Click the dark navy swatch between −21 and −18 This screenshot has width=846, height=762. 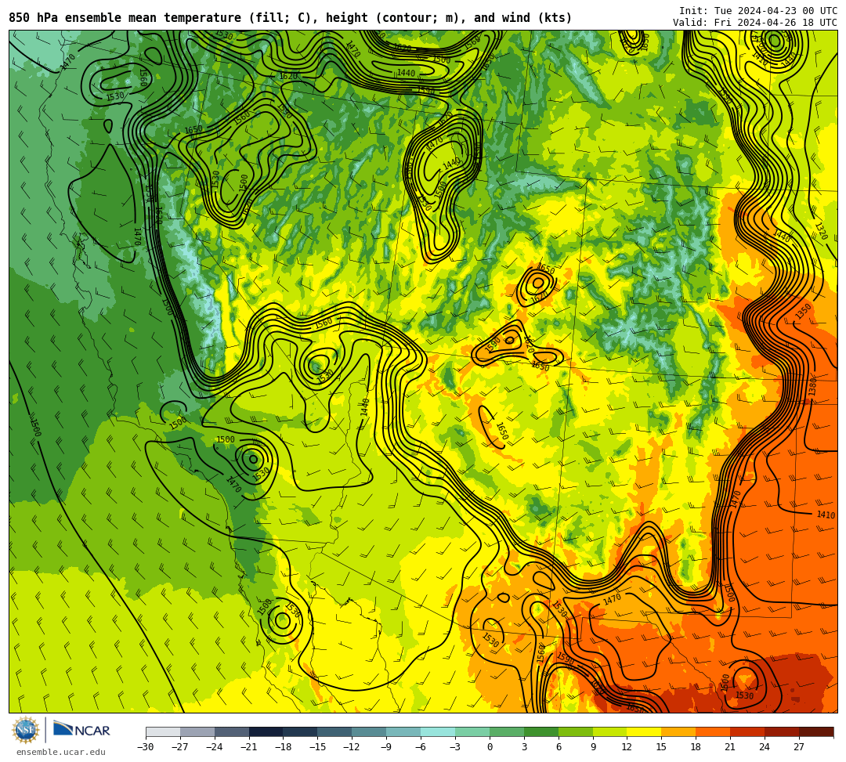[266, 731]
